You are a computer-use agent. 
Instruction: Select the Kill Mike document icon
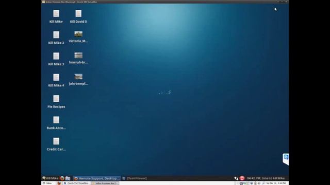(56, 14)
